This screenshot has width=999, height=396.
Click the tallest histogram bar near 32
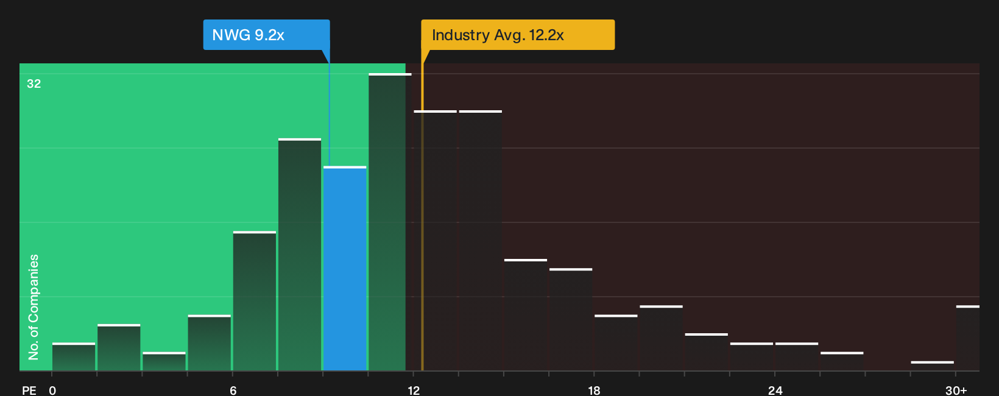390,222
